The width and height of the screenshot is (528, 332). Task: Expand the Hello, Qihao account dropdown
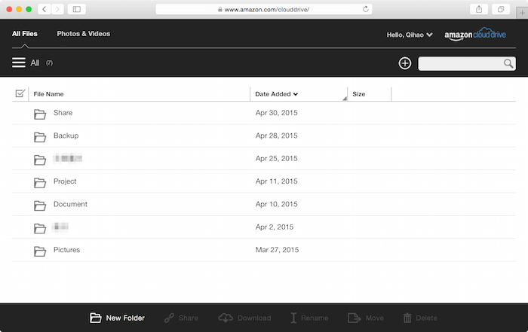[410, 35]
